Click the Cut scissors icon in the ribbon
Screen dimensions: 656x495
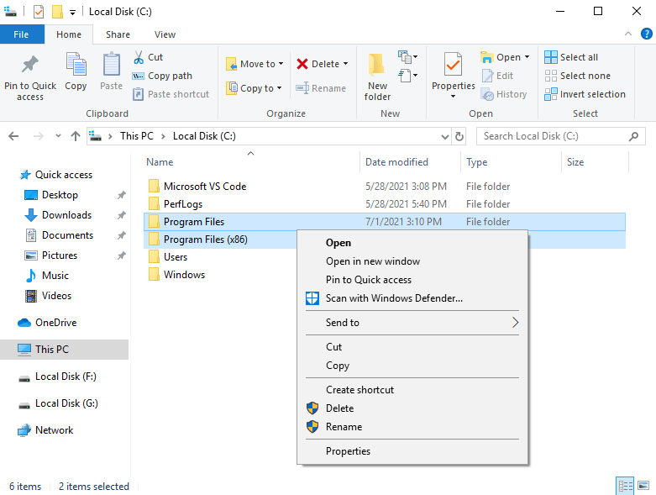[139, 57]
